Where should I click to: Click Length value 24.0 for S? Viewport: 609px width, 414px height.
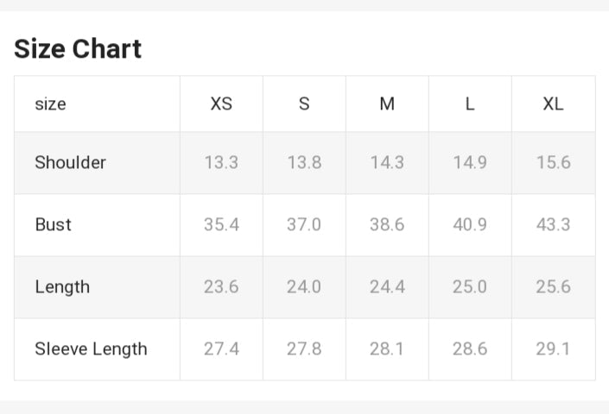pyautogui.click(x=304, y=286)
